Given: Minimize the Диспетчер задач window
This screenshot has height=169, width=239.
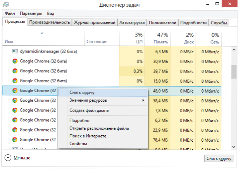Looking at the screenshot, I should 208,4.
